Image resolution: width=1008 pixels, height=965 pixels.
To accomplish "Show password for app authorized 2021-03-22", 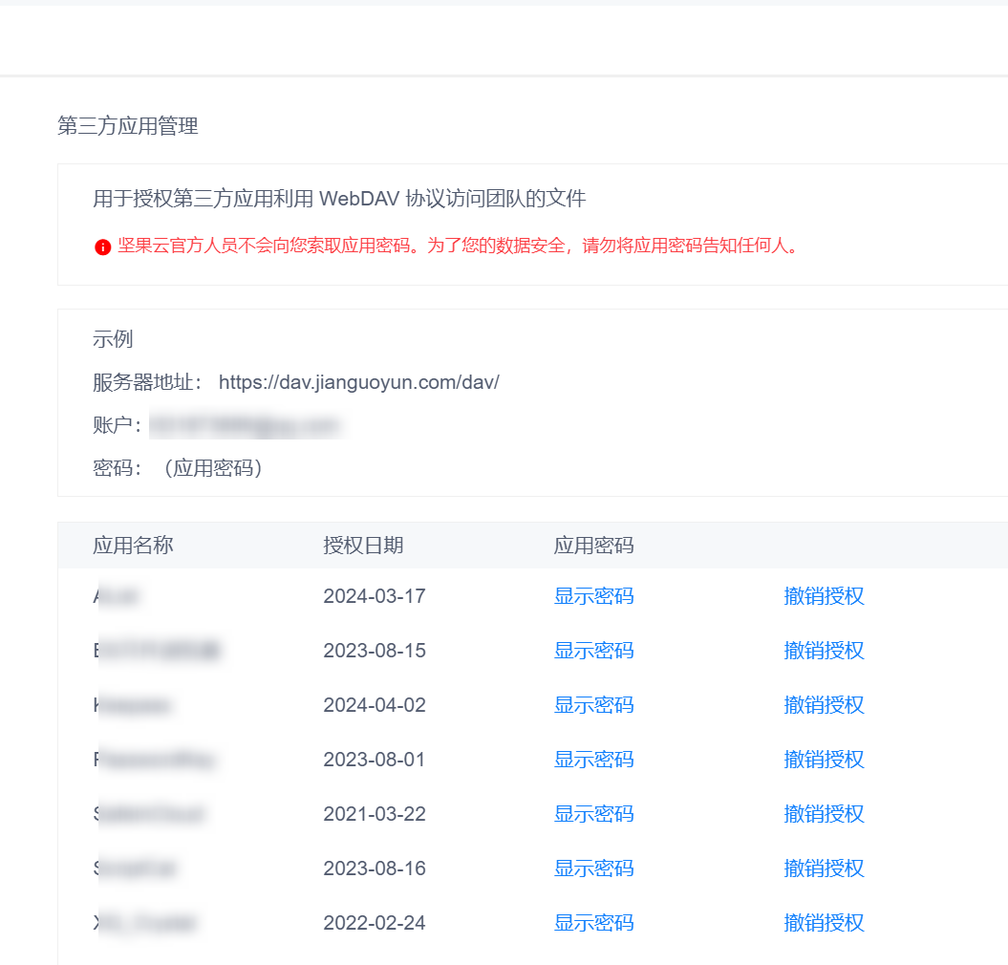I will coord(593,814).
